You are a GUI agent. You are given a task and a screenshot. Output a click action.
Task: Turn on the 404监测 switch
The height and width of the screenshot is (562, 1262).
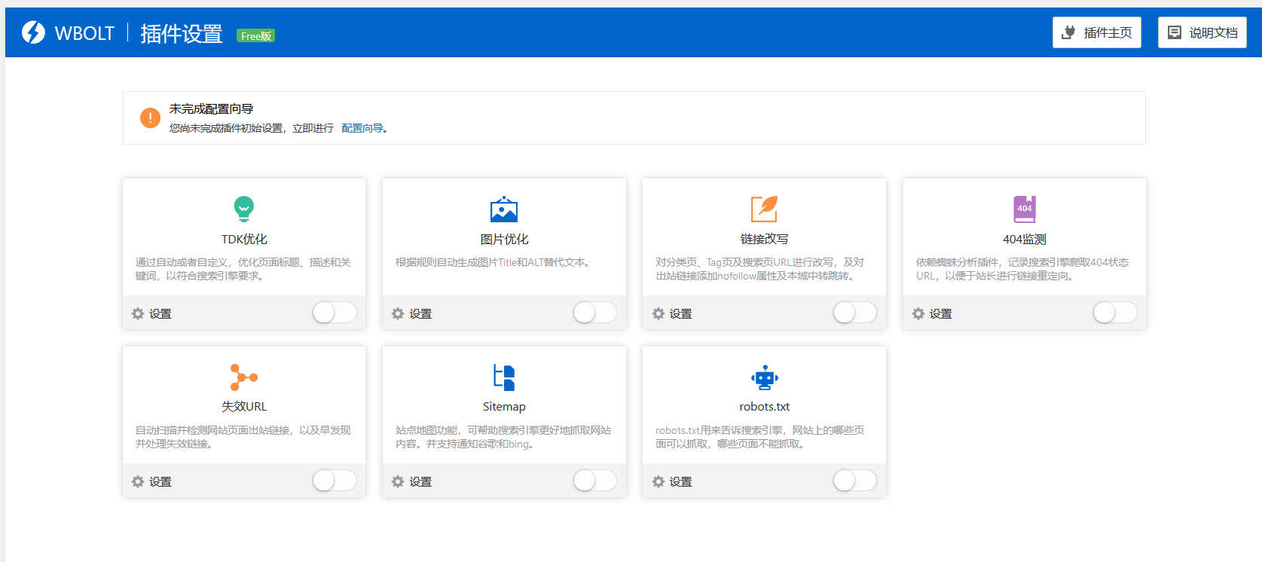[x=1115, y=313]
